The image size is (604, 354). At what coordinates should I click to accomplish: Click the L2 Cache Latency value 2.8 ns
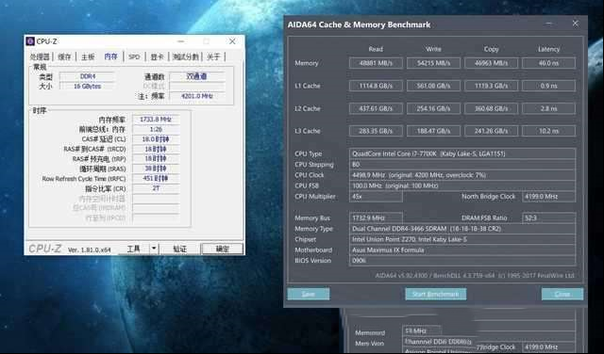[x=549, y=108]
